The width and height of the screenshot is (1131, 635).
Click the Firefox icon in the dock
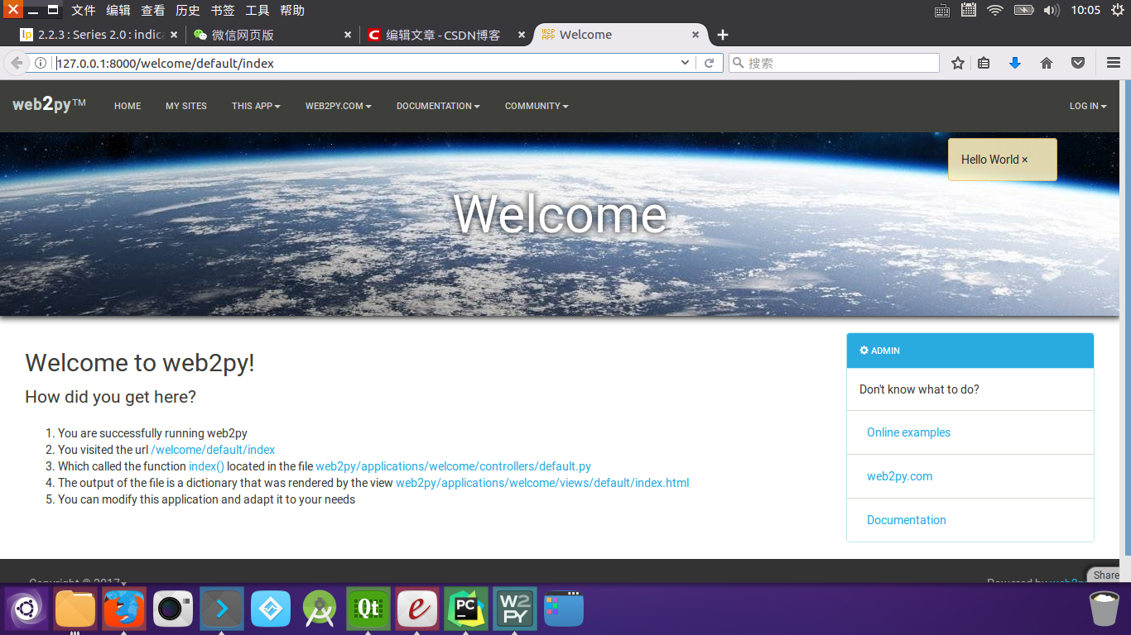click(124, 609)
